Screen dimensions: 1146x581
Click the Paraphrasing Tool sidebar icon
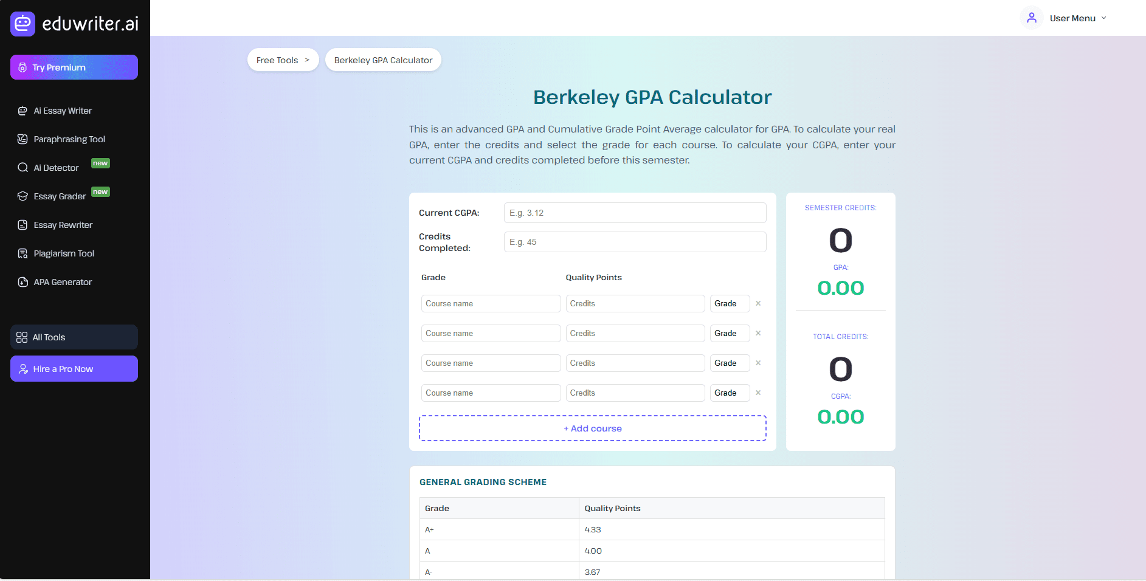[22, 139]
